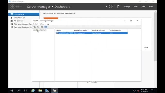Close the RD Licensing Manager window
Screen dimensions: 165x93
[138, 21]
